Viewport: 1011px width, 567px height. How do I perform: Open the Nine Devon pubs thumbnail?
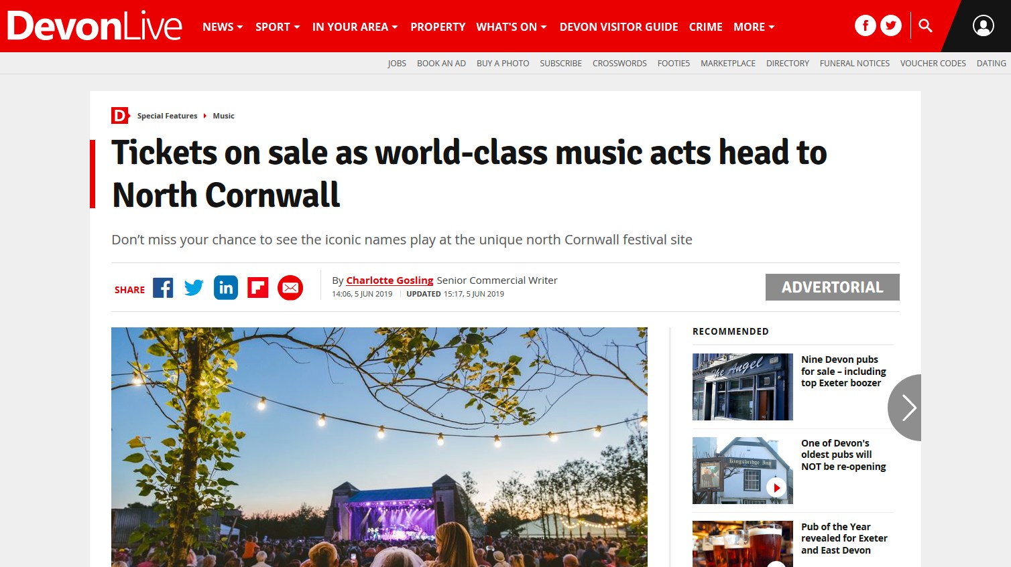[x=743, y=387]
